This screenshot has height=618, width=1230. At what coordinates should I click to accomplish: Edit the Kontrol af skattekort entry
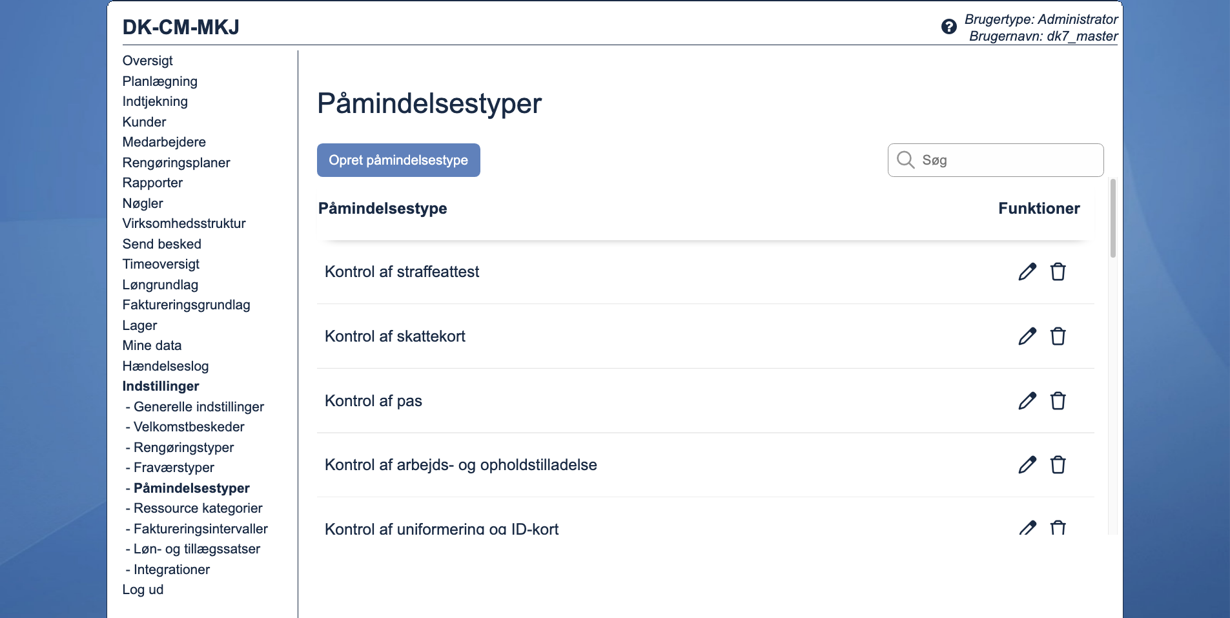[1027, 336]
